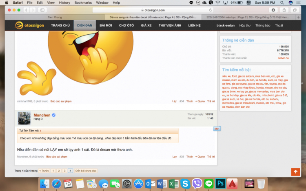Open Safari compass icon in dock
Viewport: 306px width, 191px height.
(x=56, y=184)
